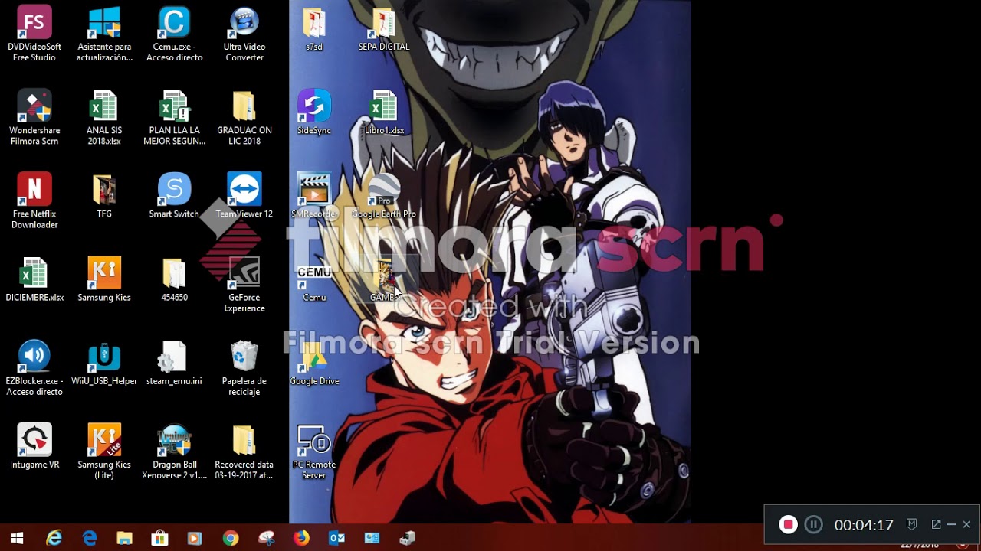Open Dragon Ball Xenoverse 2 trainer
Screen dimensions: 981x551
point(174,451)
